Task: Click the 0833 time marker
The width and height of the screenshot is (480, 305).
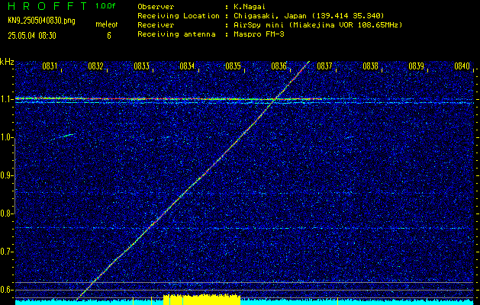Action: [141, 66]
